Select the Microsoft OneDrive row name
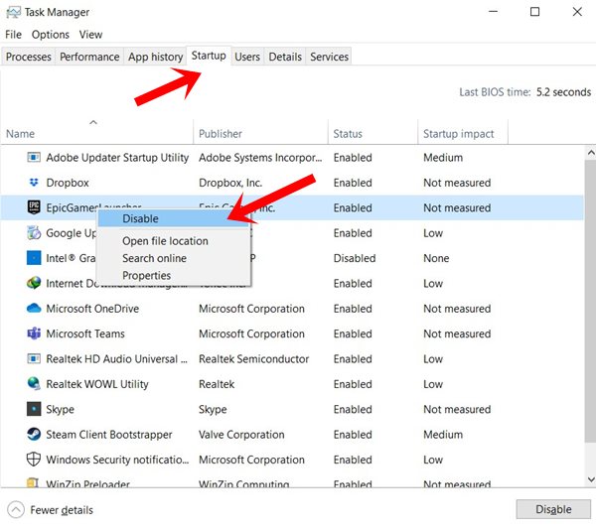Screen dimensions: 596x531 pyautogui.click(x=92, y=309)
